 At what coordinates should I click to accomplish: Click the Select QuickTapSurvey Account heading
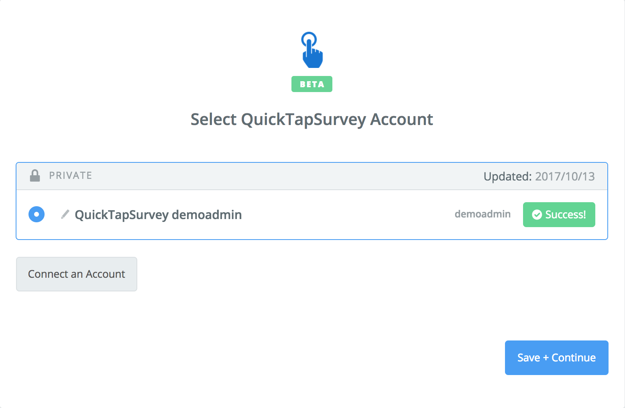[x=312, y=119]
